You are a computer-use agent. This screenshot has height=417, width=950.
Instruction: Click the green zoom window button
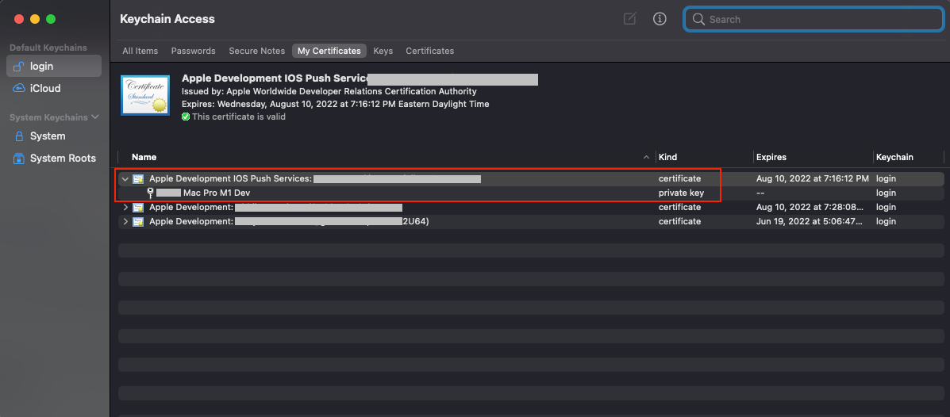point(51,19)
